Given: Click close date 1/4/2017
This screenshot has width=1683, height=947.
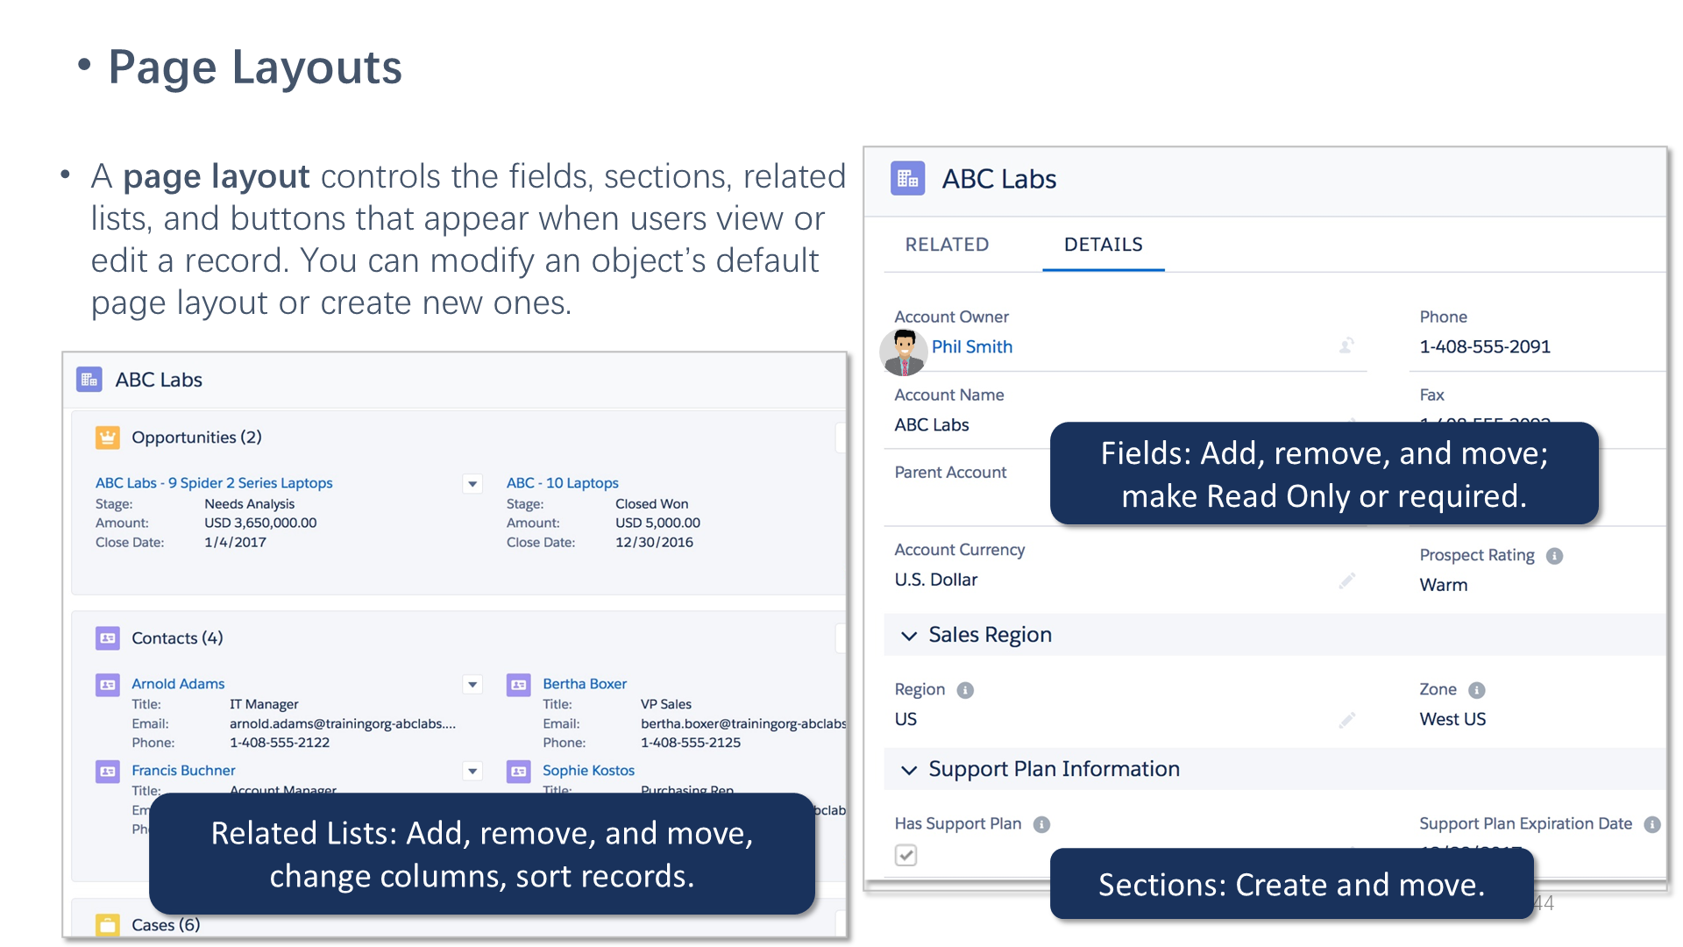Looking at the screenshot, I should tap(235, 543).
